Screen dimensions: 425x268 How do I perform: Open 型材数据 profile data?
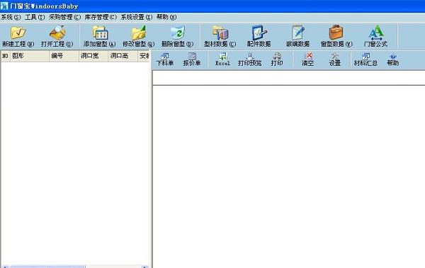220,36
